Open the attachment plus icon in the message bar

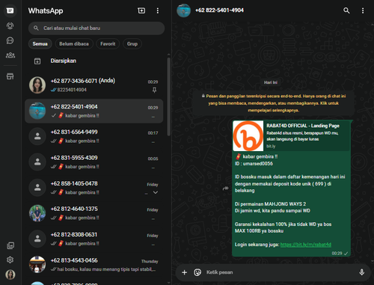[184, 272]
